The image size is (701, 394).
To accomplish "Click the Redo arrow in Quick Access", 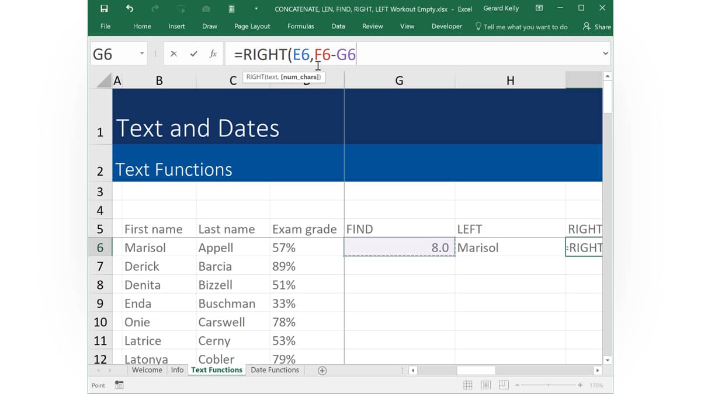I will coord(155,9).
